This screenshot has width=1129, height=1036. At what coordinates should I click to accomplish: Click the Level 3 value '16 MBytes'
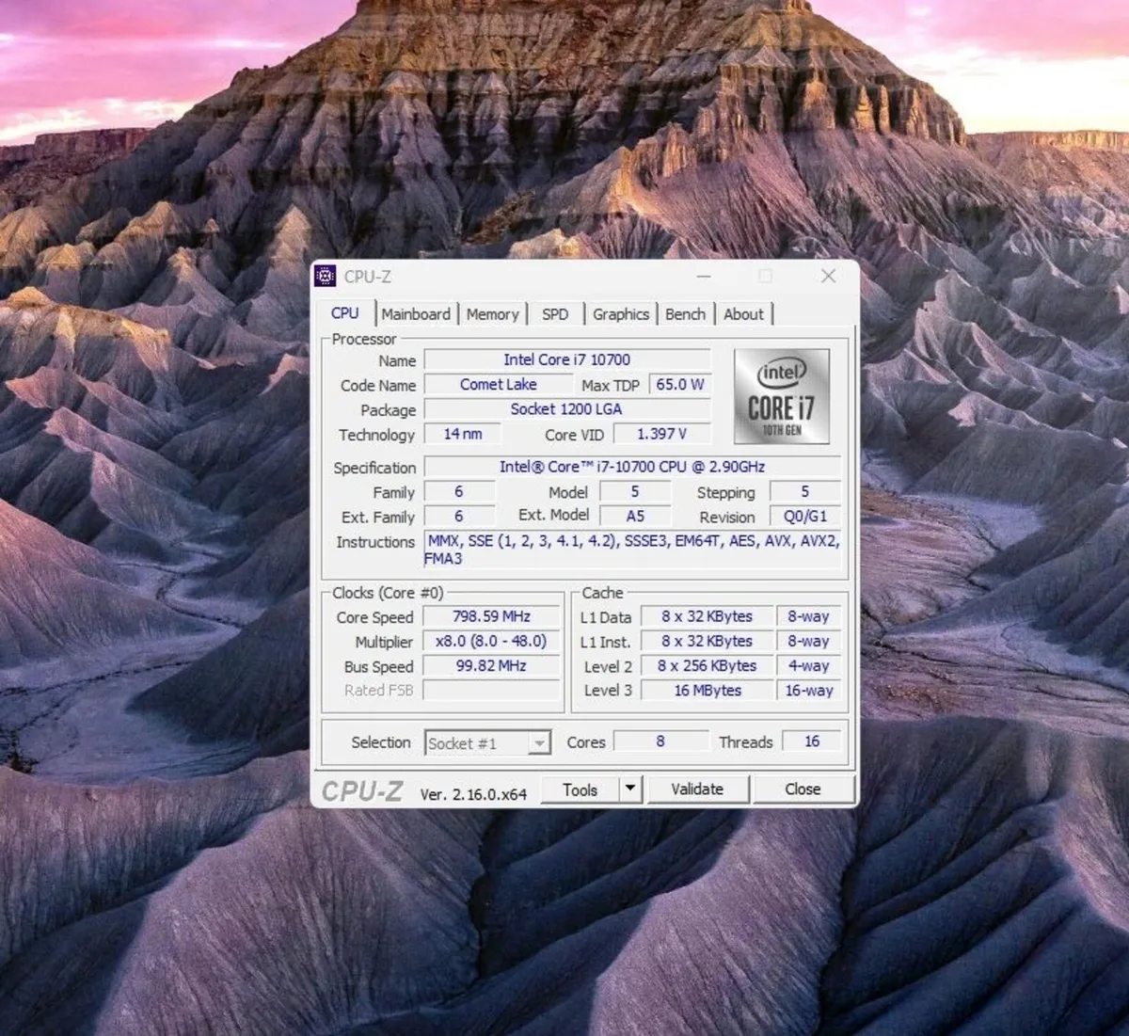tap(708, 690)
